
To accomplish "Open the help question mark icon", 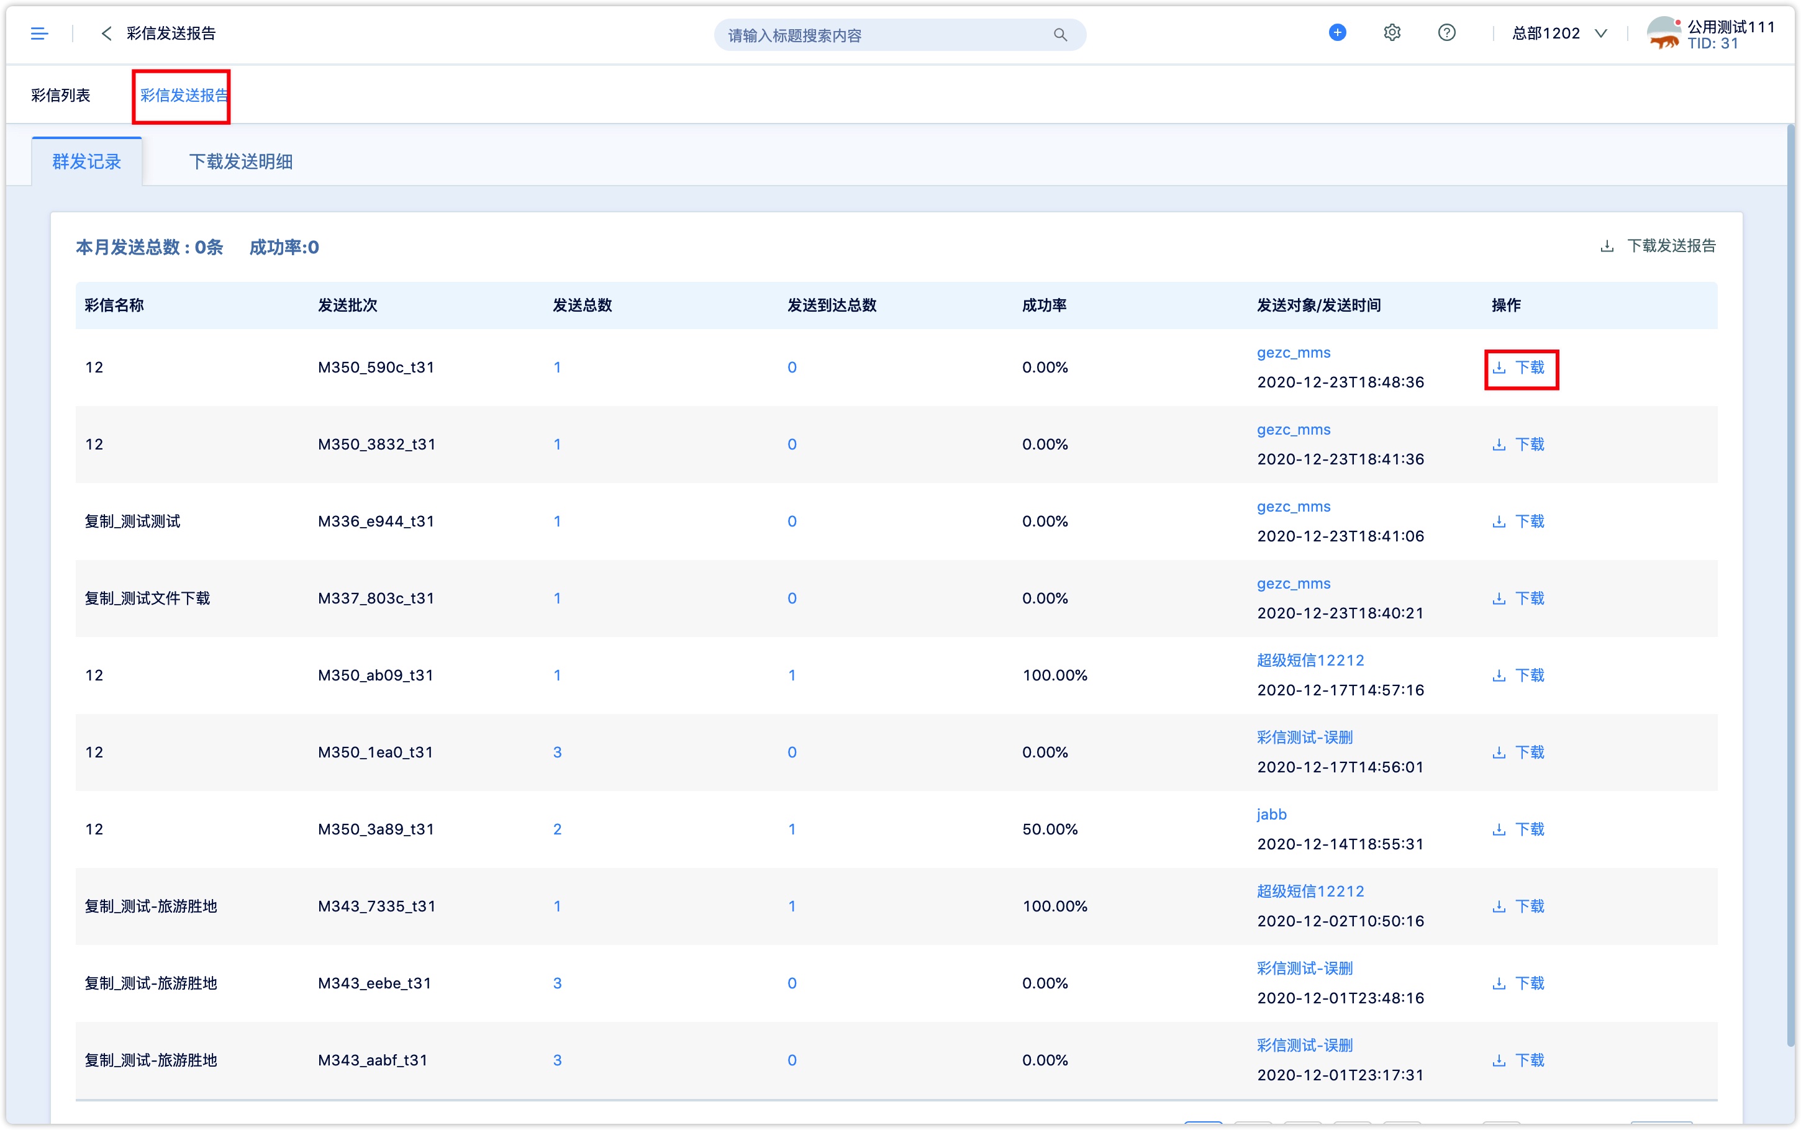I will 1446,33.
